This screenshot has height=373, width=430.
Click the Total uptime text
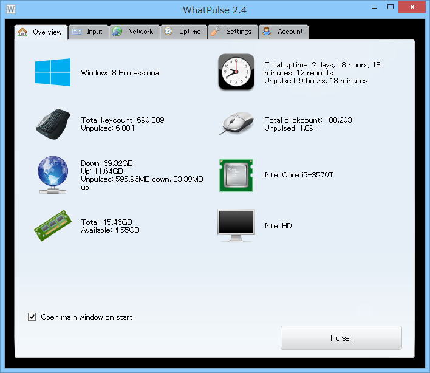point(322,69)
